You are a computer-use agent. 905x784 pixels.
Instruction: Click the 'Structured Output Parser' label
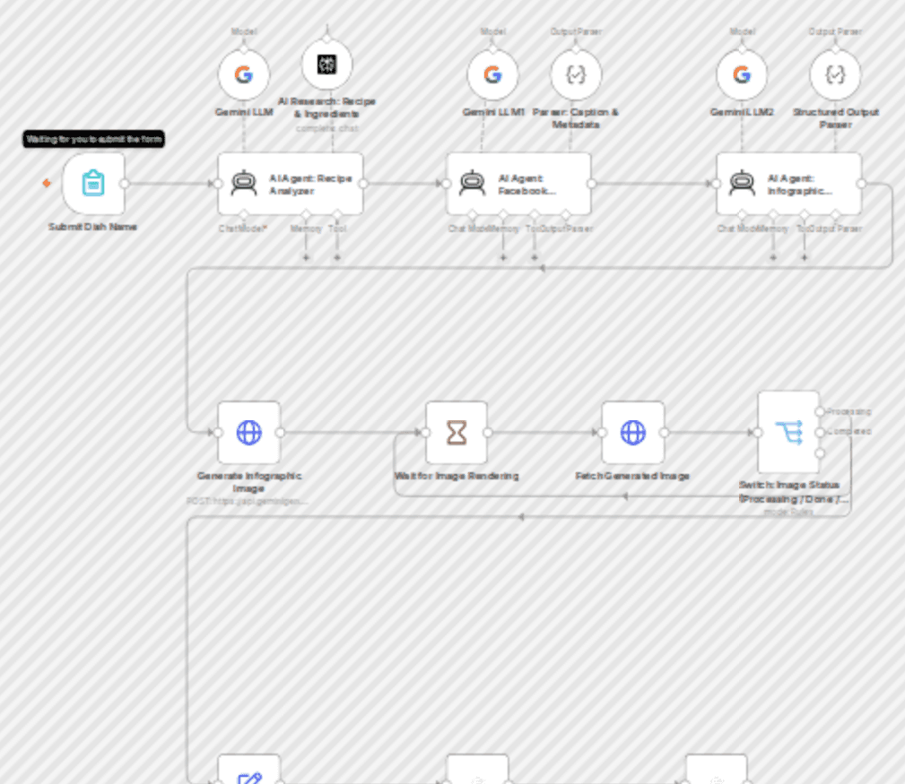click(836, 118)
